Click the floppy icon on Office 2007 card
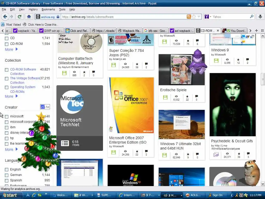The height and width of the screenshot is (199, 265). tap(114, 152)
